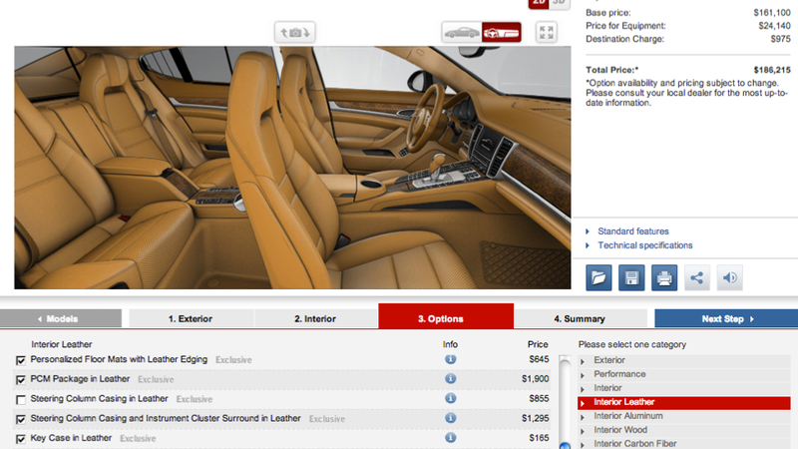798x449 pixels.
Task: Click the fullscreen expand icon
Action: coord(546,33)
